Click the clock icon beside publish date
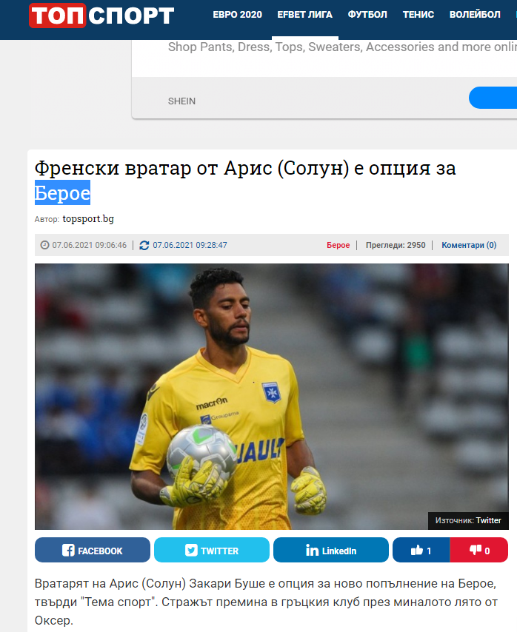The image size is (517, 632). pyautogui.click(x=44, y=245)
